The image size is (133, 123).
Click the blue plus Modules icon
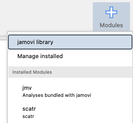point(111,12)
